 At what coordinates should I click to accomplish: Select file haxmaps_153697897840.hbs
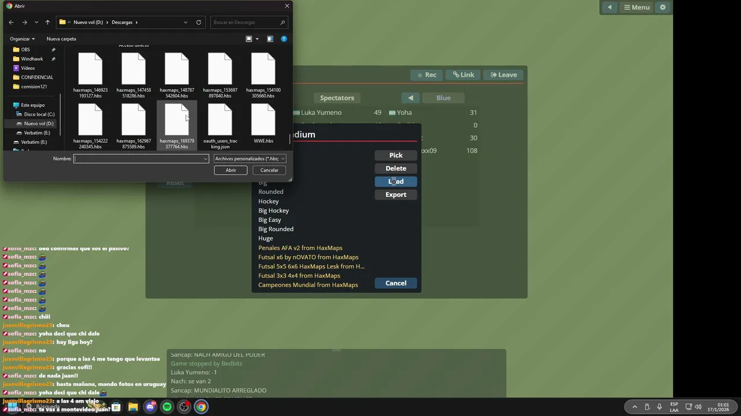point(220,74)
